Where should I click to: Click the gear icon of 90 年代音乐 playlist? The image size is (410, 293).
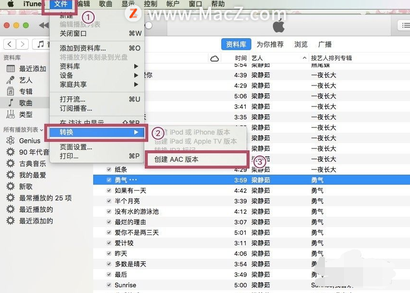pos(11,152)
